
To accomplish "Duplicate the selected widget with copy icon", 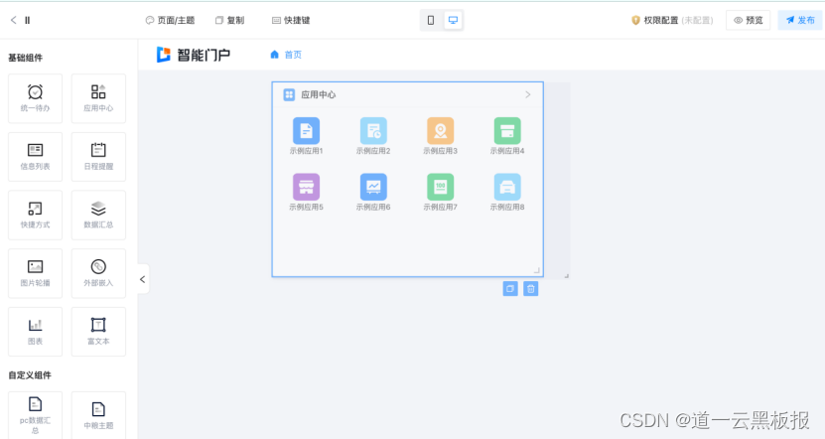I will (x=510, y=288).
